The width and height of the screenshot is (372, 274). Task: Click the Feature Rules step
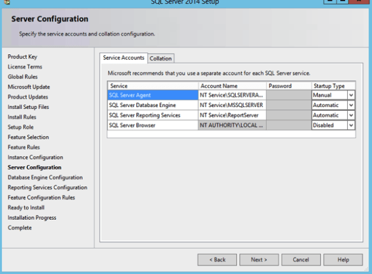[24, 147]
